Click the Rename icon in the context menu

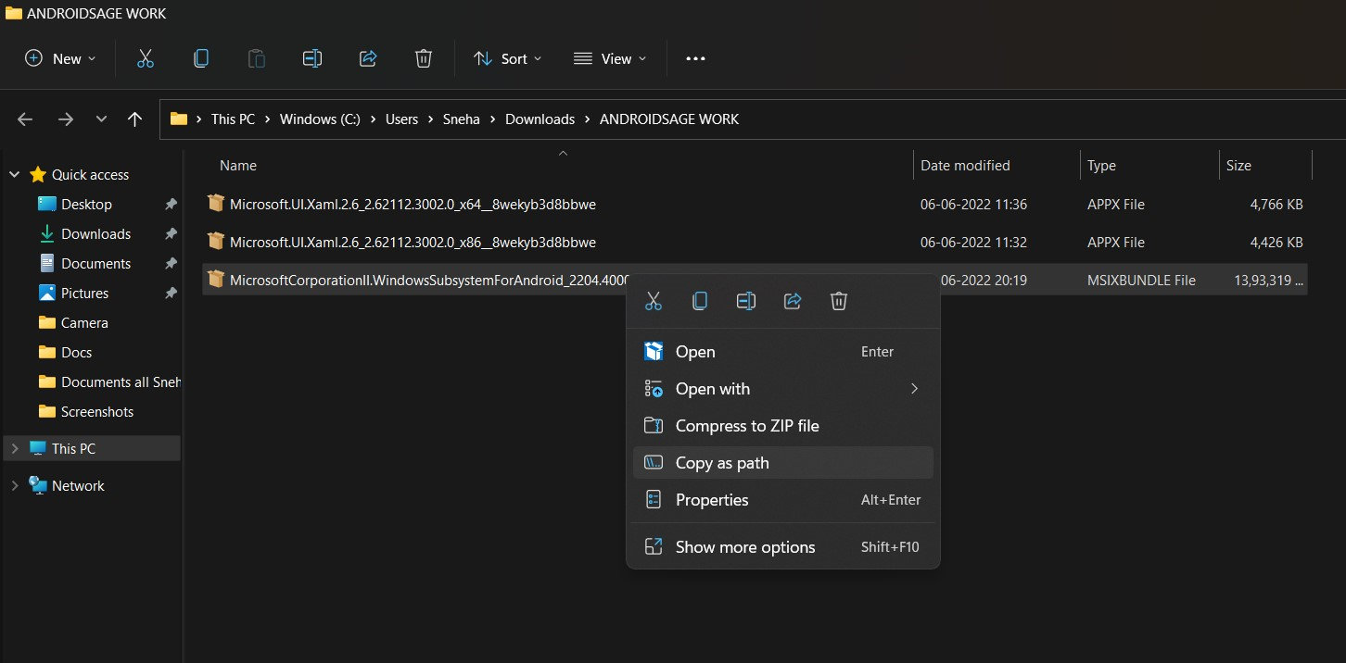pyautogui.click(x=746, y=301)
